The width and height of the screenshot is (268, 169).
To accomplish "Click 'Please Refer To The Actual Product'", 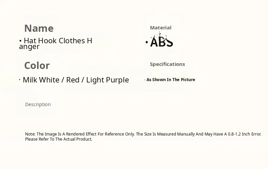I will coord(58,139).
